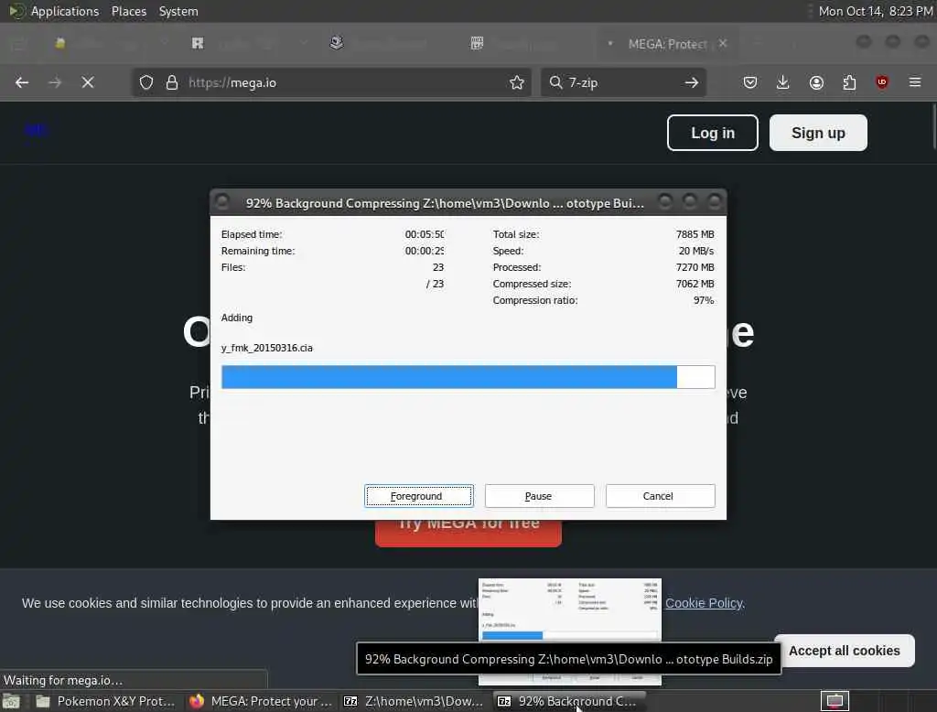Click the Compression ratio value 97%
The width and height of the screenshot is (937, 712).
704,300
